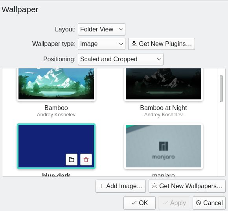Click chevron arrow of Scaled and Cropped

(x=159, y=59)
